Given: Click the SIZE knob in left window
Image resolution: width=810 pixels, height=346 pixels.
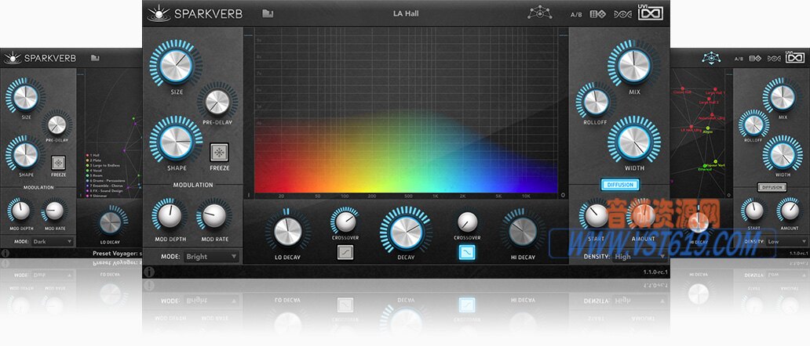Looking at the screenshot, I should point(25,97).
